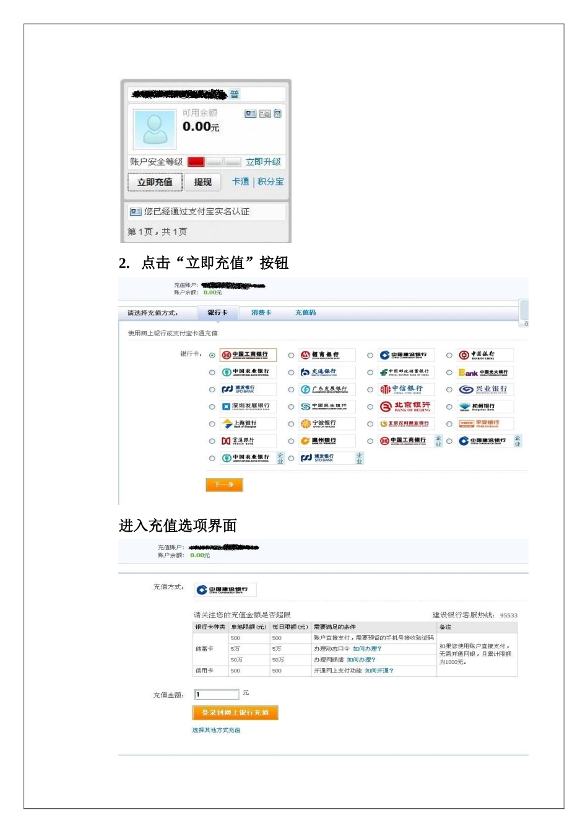Switch to the 充值码 tab
Screen dimensions: 588x833
[x=305, y=312]
